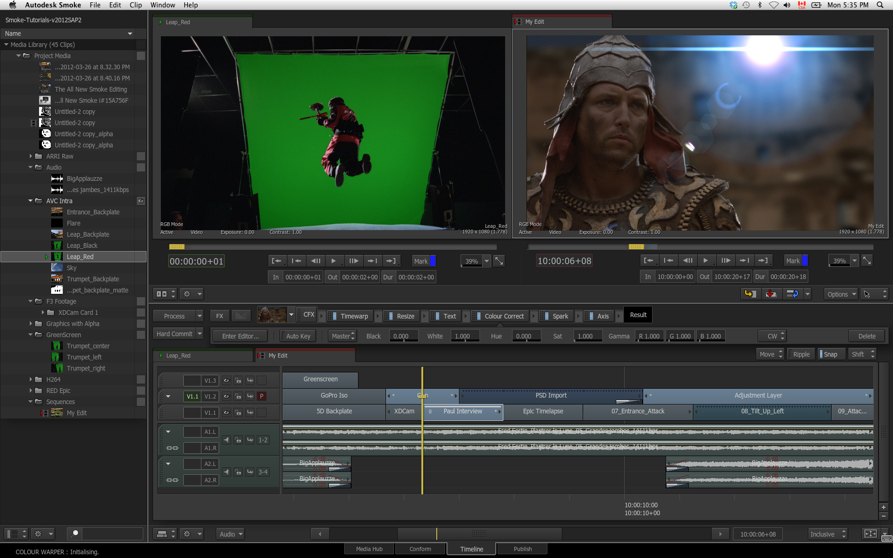The width and height of the screenshot is (893, 558).
Task: Go to out point in source viewer
Action: point(391,261)
